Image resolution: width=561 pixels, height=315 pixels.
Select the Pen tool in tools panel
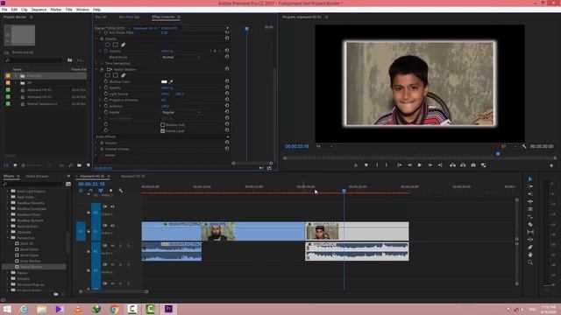click(x=529, y=247)
